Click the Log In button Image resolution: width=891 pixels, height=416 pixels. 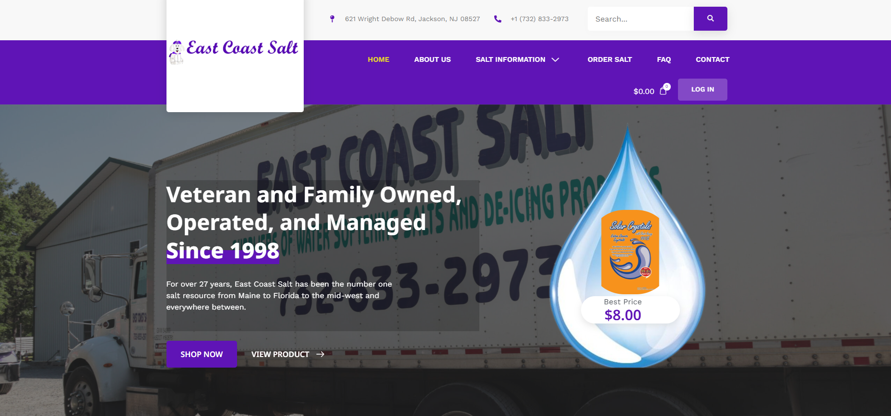point(702,90)
